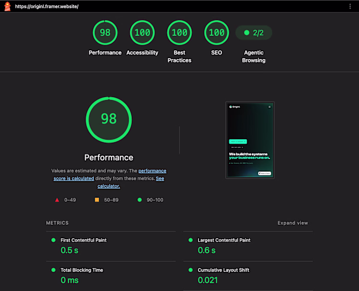Click the Largest Contentful Paint metric

click(248, 246)
